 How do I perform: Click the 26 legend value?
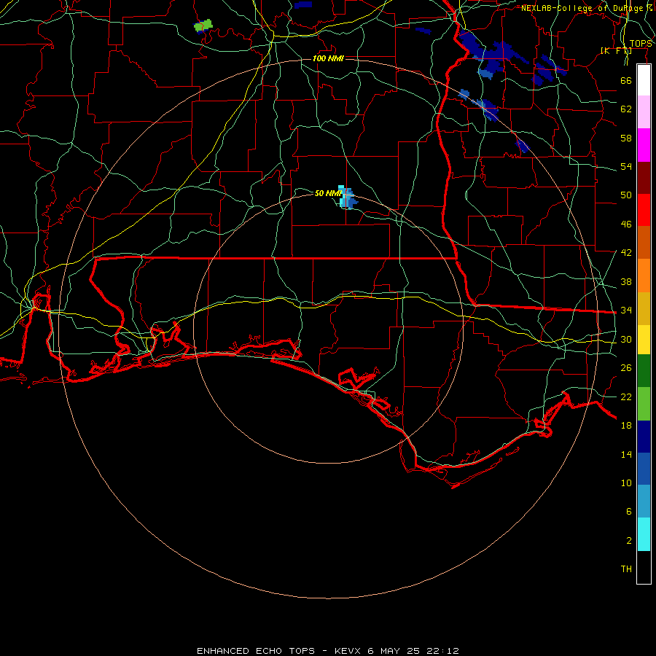626,368
